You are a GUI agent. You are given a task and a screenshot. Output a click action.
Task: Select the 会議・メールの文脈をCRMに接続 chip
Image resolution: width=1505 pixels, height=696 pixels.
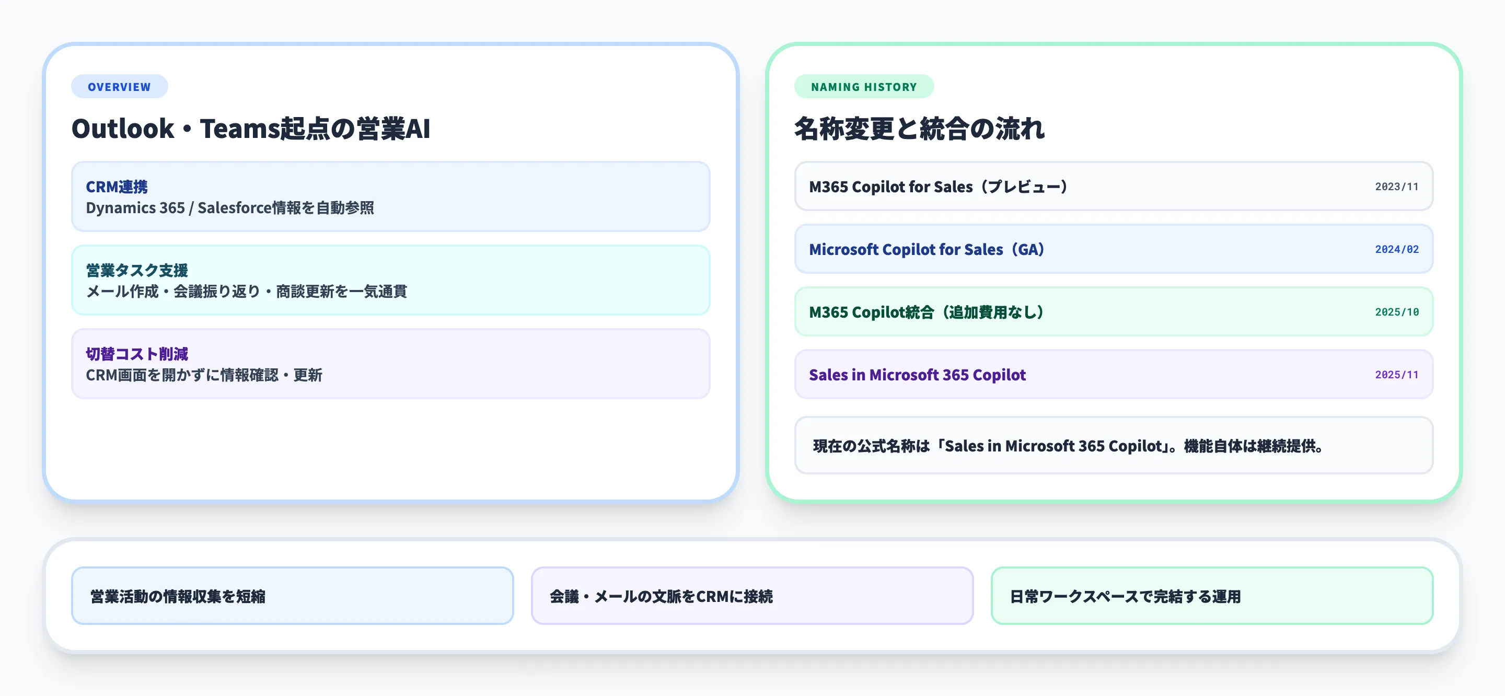pos(752,596)
